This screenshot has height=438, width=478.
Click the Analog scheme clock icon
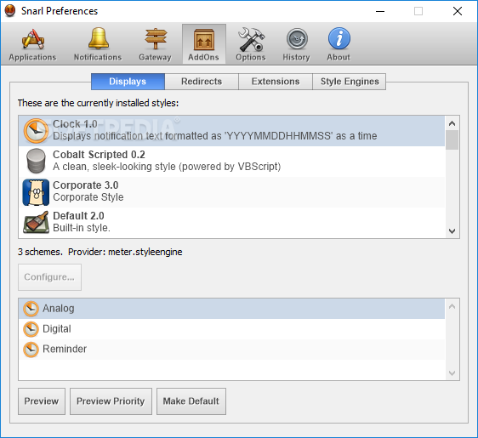click(31, 309)
